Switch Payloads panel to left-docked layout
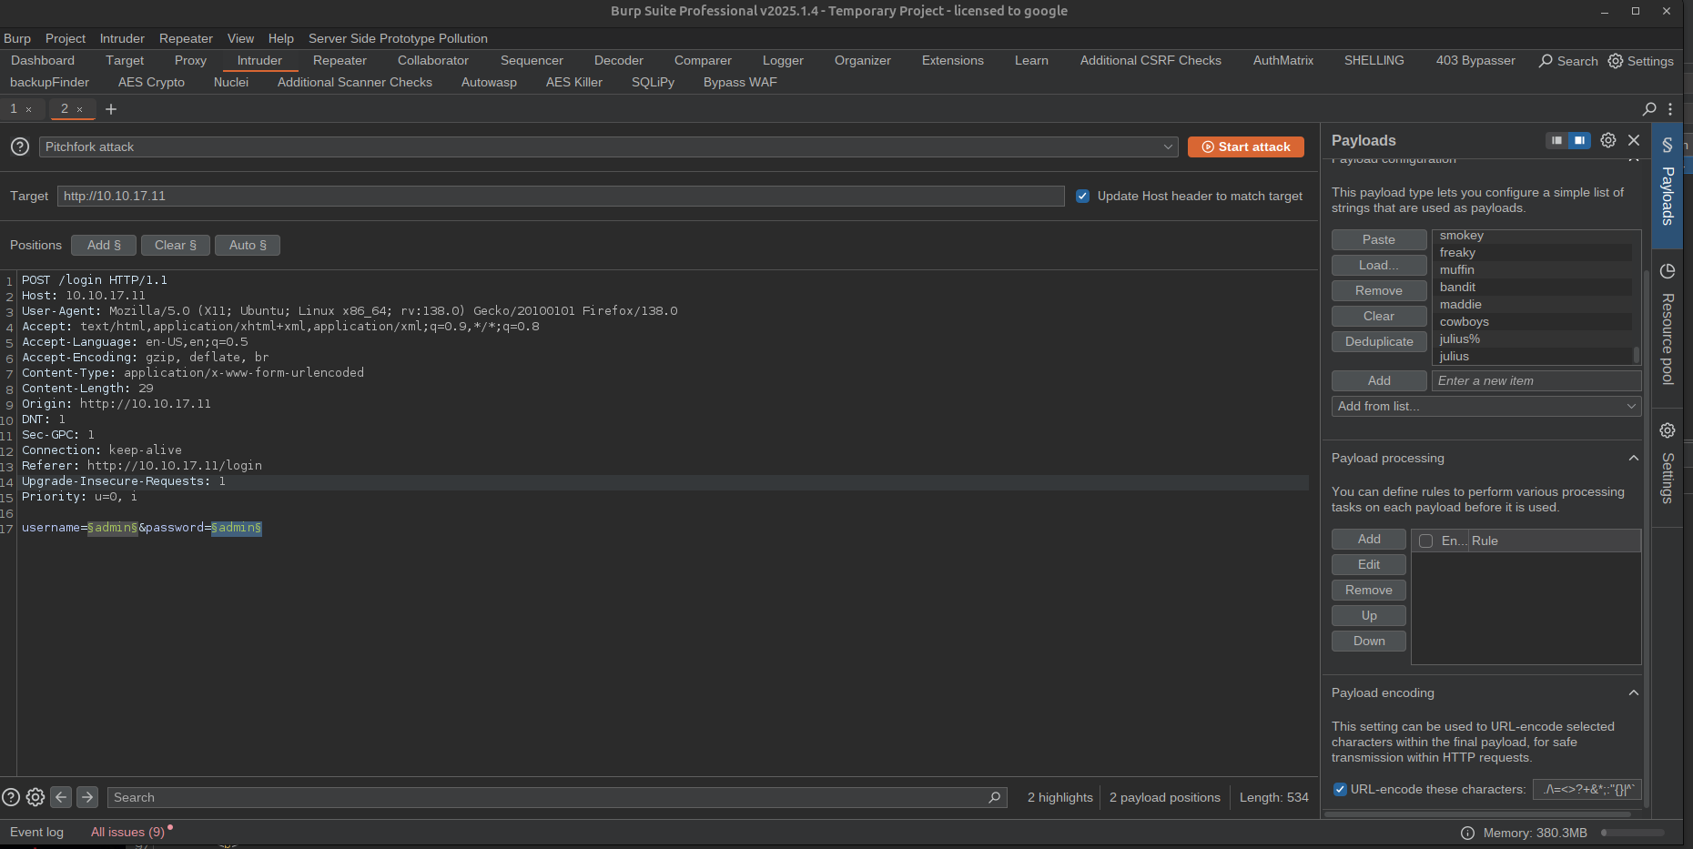This screenshot has height=849, width=1693. [x=1557, y=140]
